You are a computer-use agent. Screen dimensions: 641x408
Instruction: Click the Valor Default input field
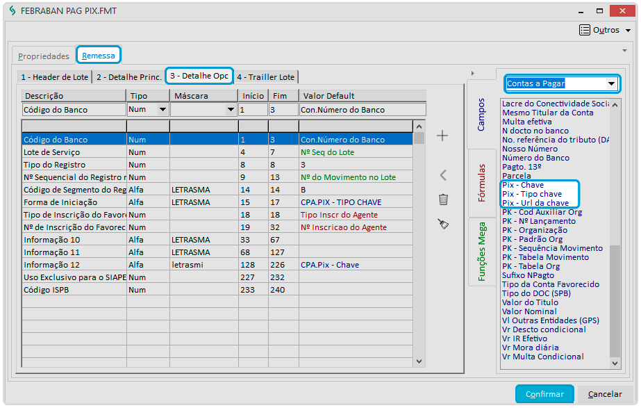click(363, 110)
